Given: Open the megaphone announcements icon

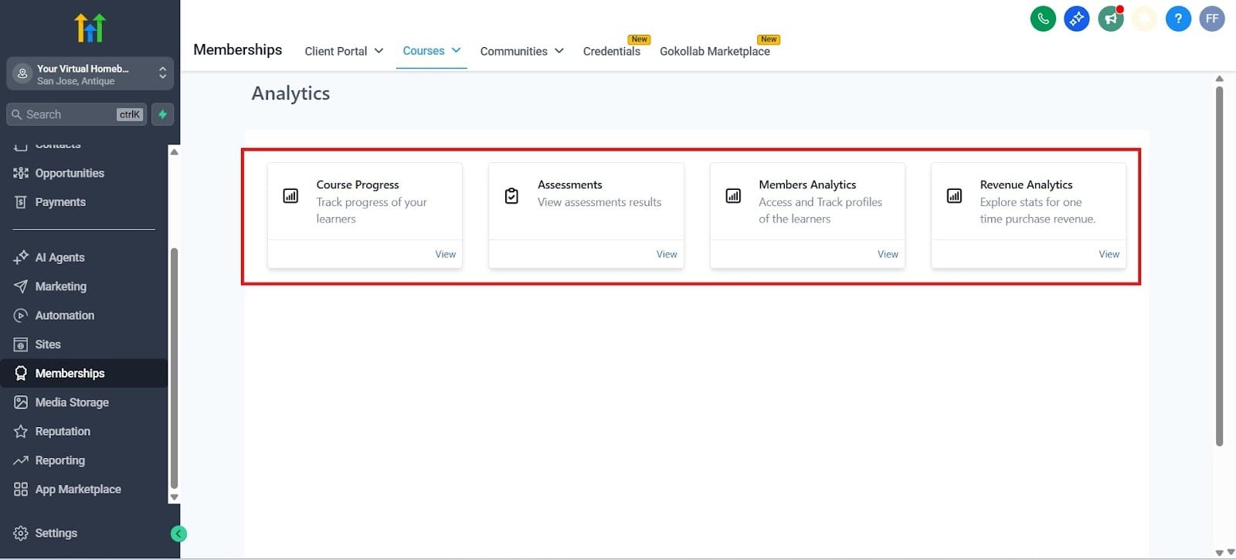Looking at the screenshot, I should (1111, 19).
